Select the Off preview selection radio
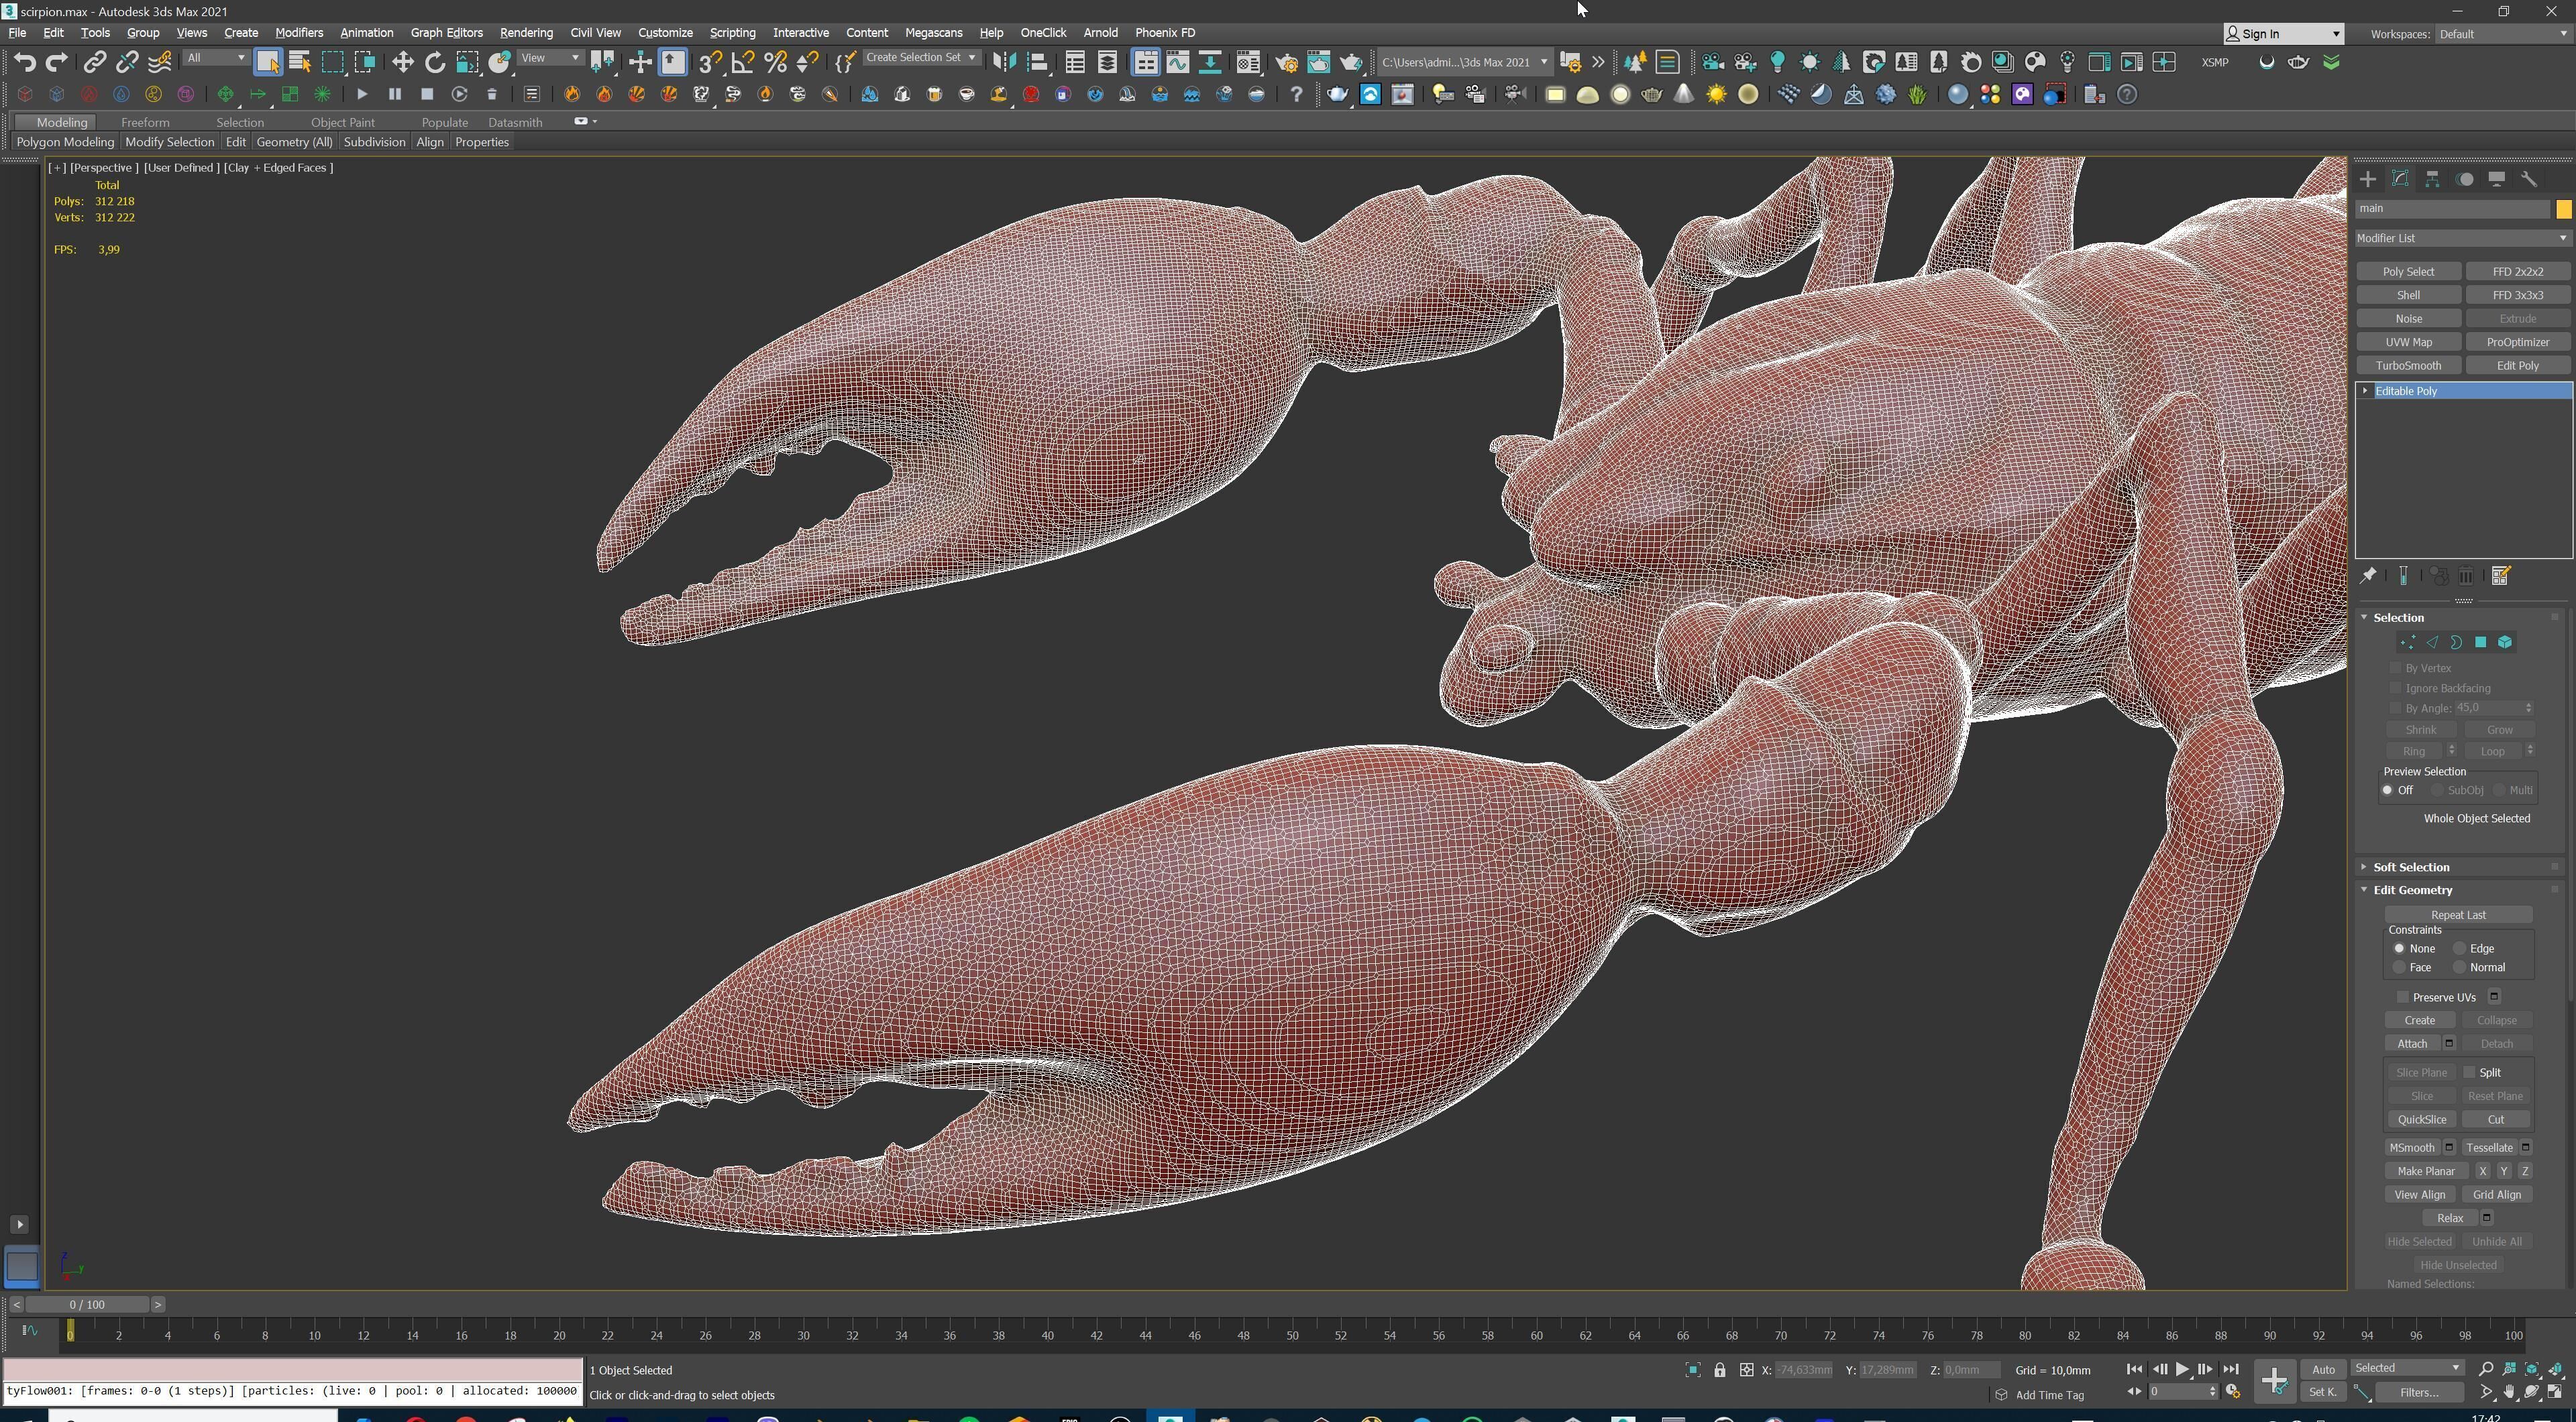The image size is (2576, 1422). coord(2388,790)
